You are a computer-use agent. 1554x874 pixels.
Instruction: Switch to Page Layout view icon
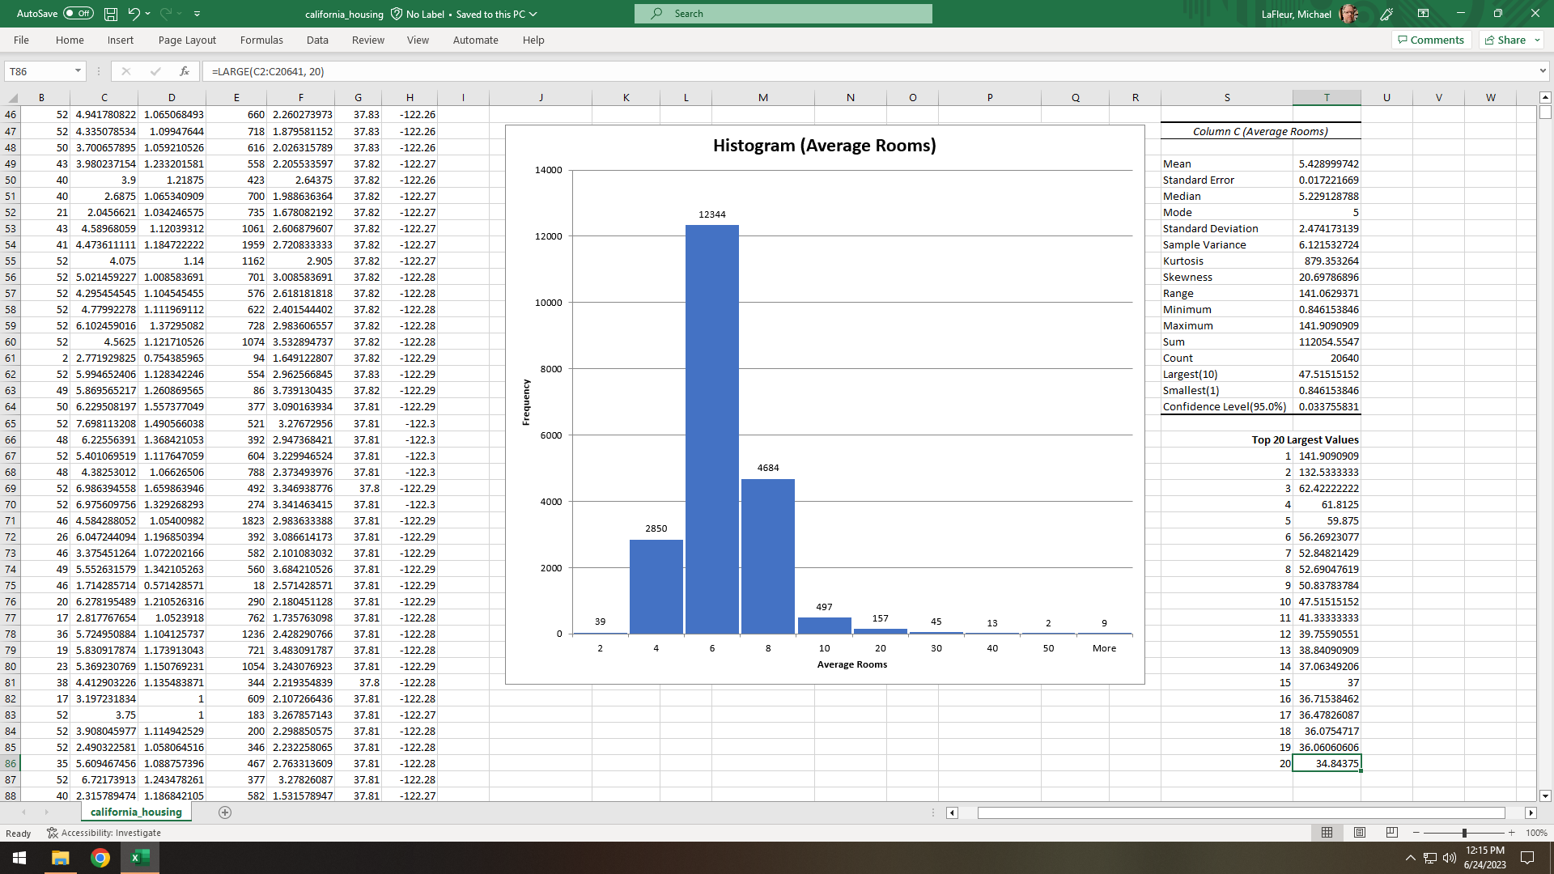point(1360,833)
